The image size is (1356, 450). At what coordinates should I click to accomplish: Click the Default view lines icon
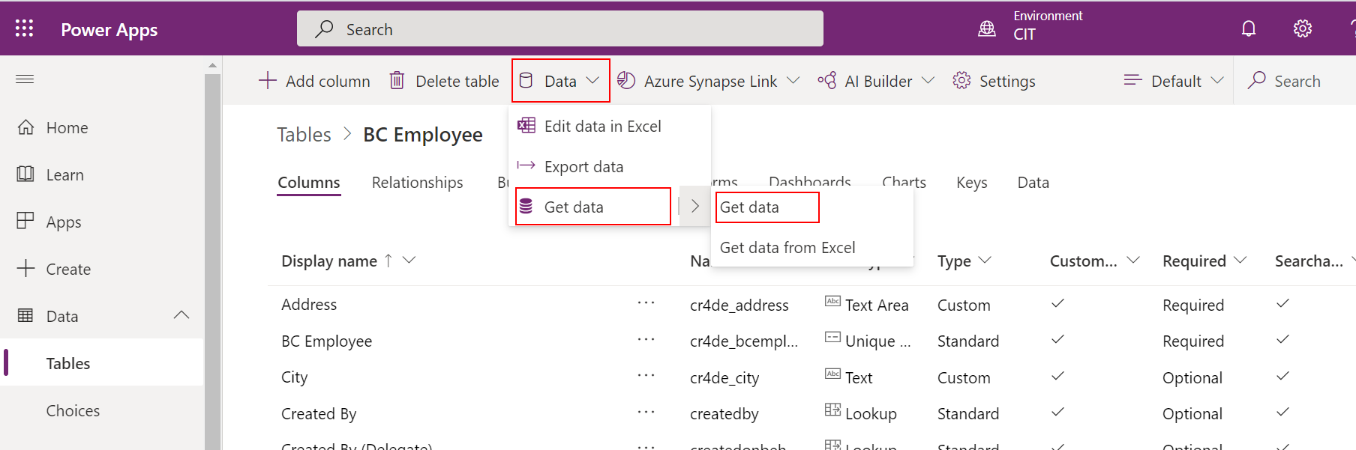coord(1132,79)
